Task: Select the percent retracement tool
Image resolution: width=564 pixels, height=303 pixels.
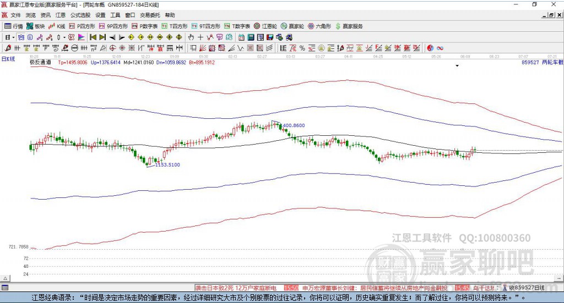Action: click(x=302, y=48)
